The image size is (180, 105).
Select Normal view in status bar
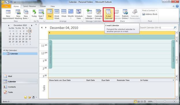(x=136, y=102)
